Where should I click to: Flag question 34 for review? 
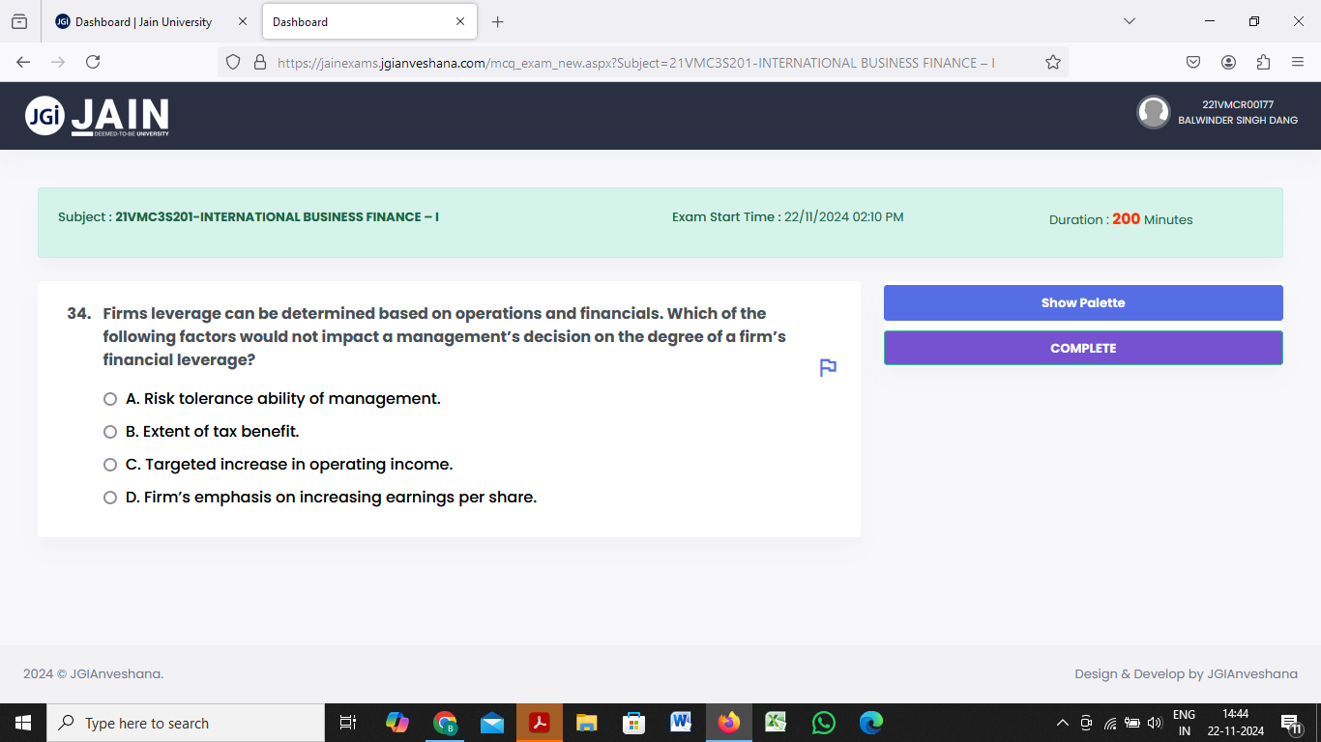(x=827, y=367)
